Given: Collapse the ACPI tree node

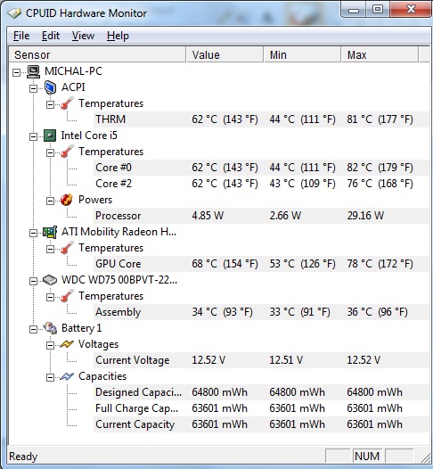Looking at the screenshot, I should tap(34, 88).
